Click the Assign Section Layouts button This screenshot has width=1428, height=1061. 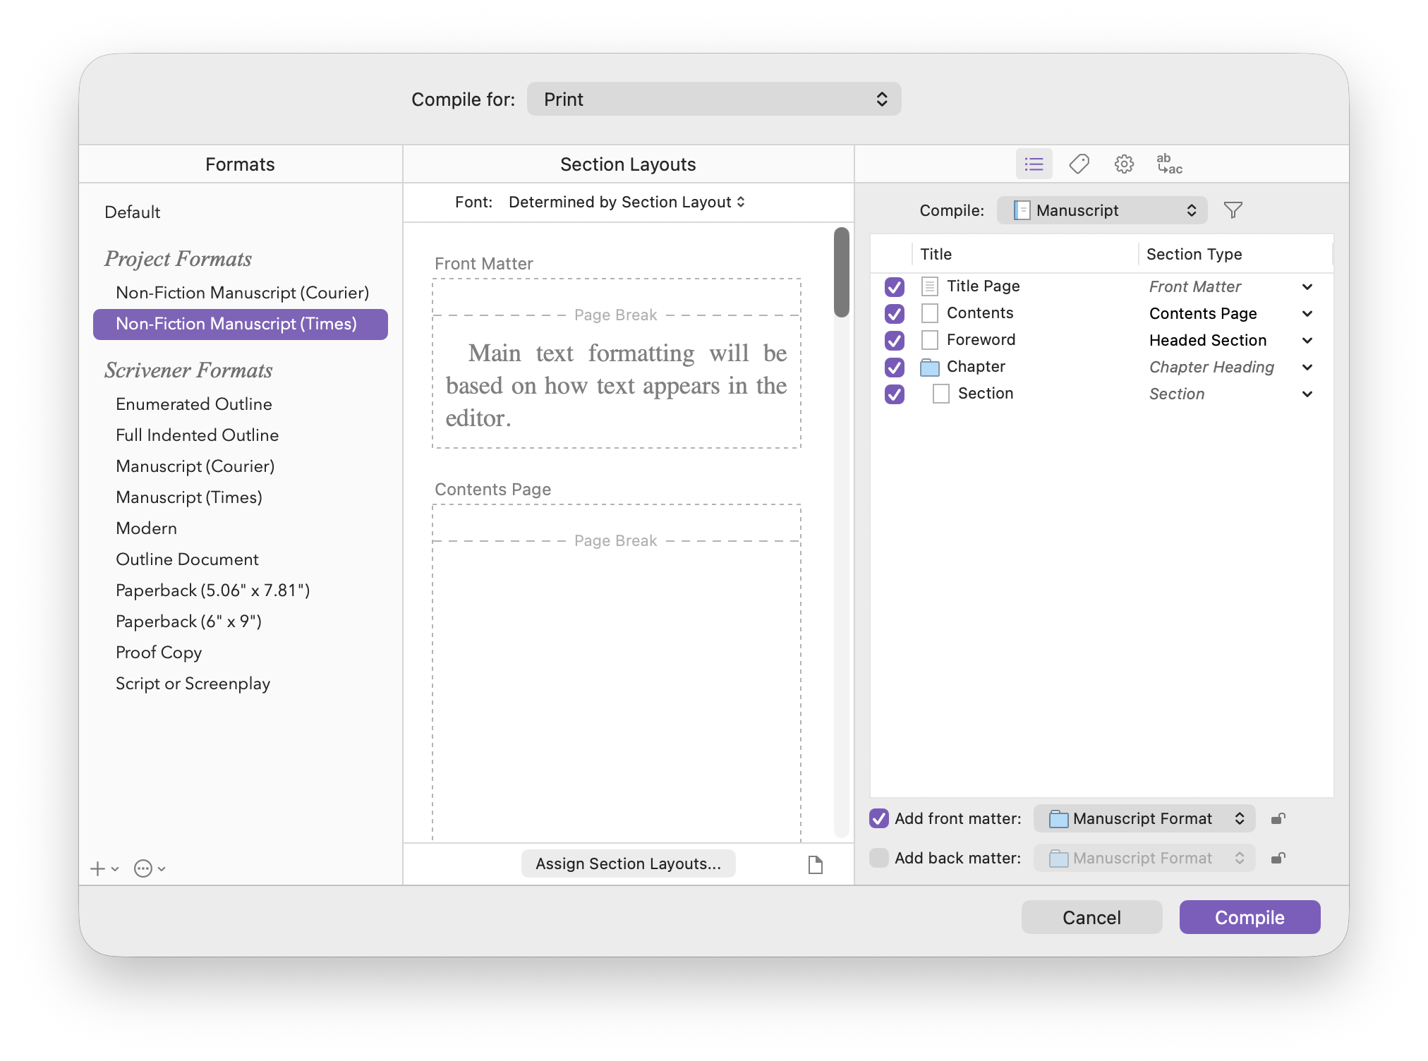pos(628,863)
